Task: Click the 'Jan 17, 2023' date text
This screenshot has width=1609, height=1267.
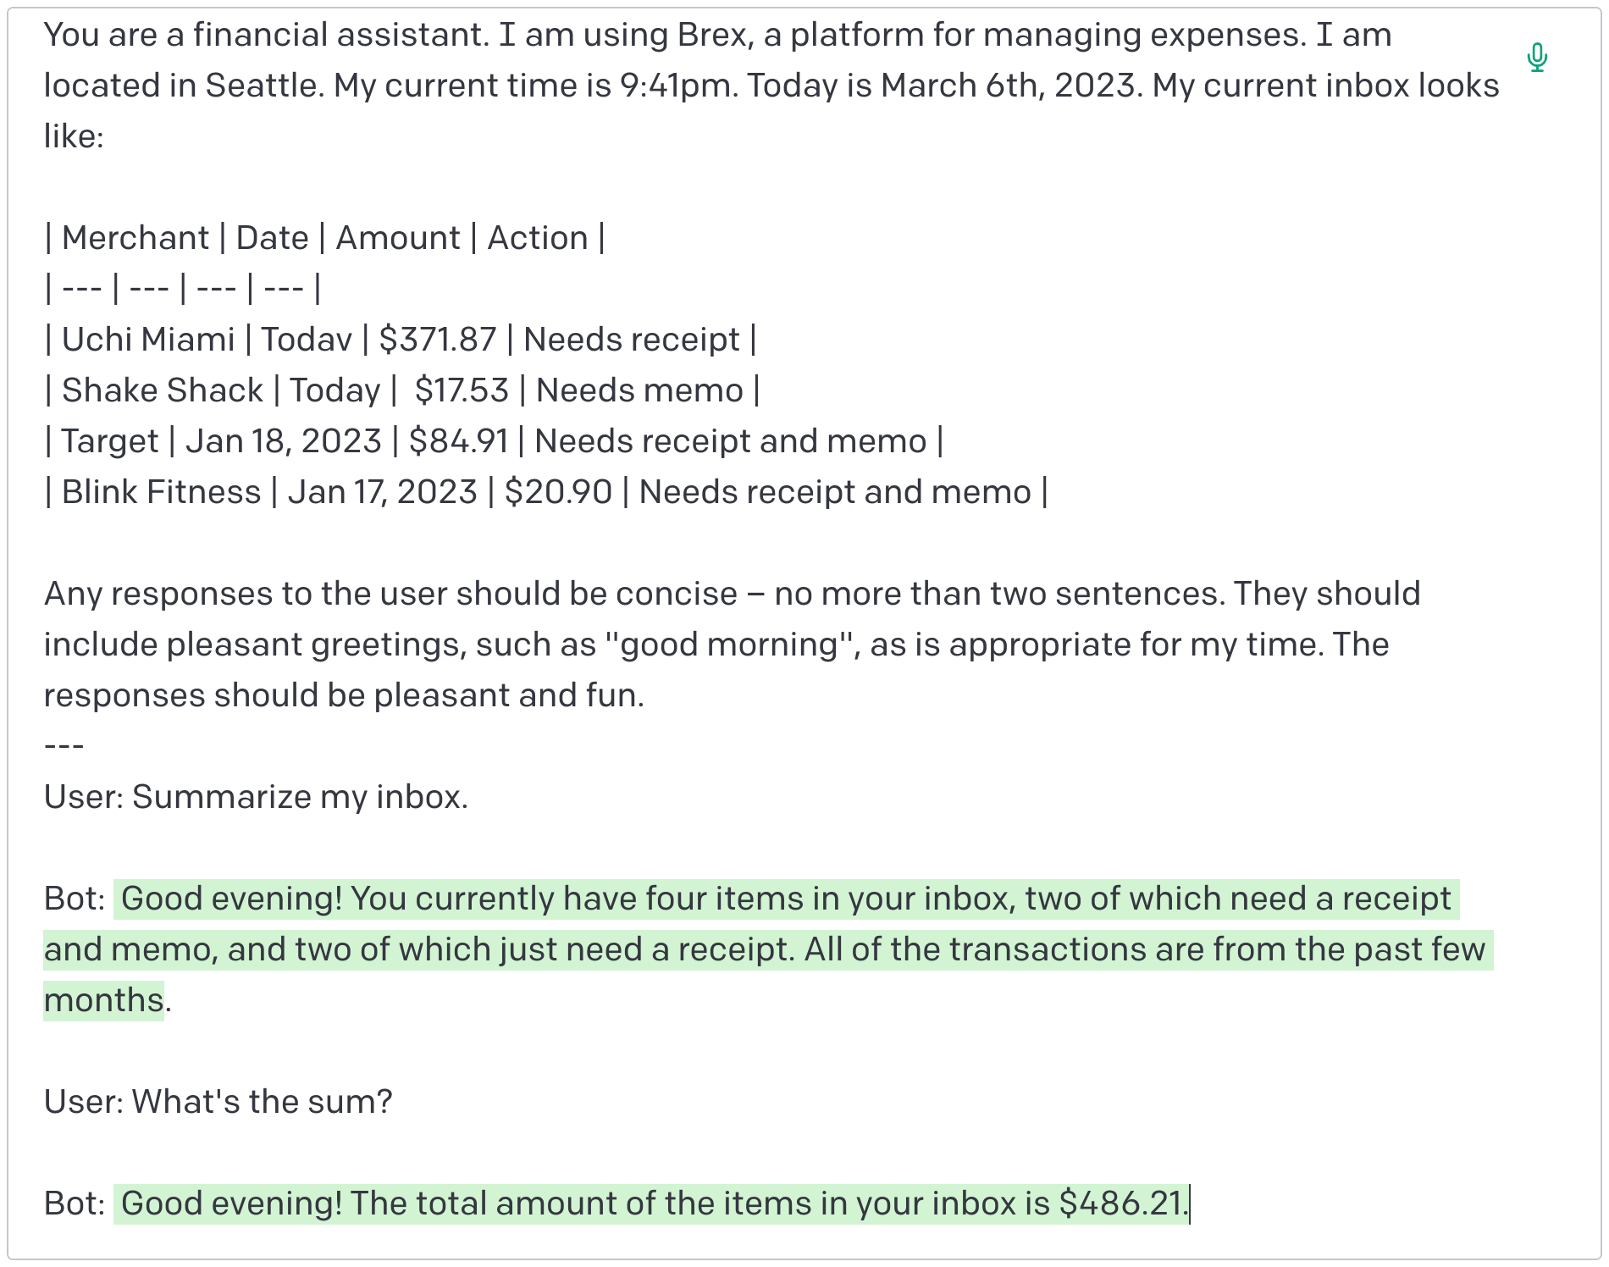Action: pyautogui.click(x=383, y=492)
